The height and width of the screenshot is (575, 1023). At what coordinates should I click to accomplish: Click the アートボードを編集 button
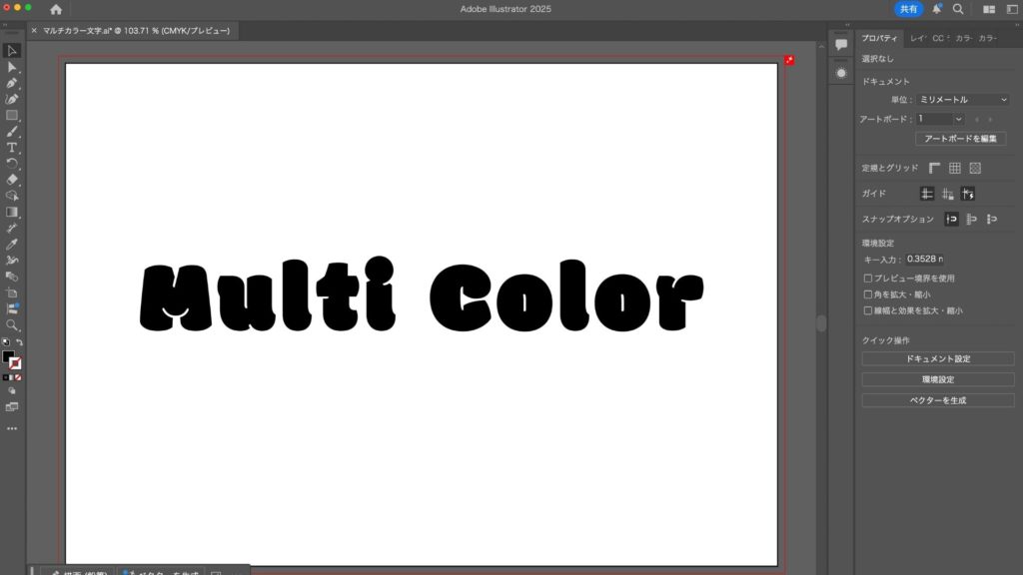960,139
